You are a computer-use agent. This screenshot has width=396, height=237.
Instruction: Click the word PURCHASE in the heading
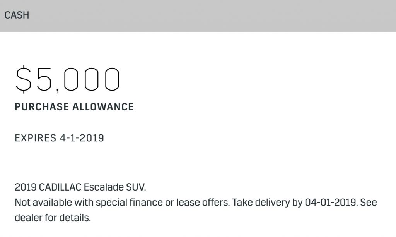tap(42, 107)
